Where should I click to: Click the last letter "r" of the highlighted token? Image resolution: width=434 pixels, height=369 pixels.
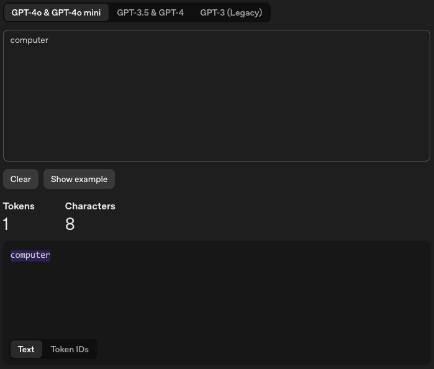tap(48, 255)
